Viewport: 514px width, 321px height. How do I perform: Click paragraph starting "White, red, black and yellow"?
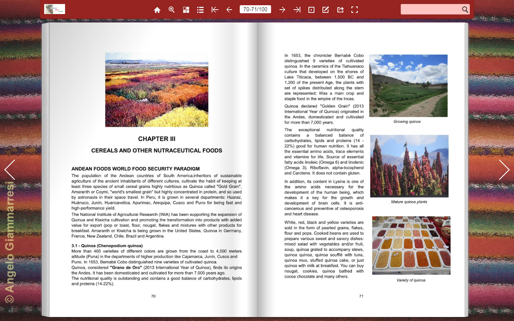[x=324, y=250]
